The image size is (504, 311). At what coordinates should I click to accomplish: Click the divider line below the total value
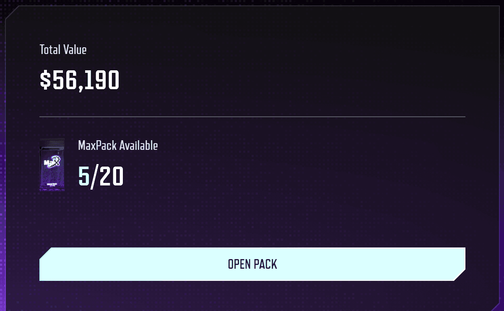[x=252, y=116]
